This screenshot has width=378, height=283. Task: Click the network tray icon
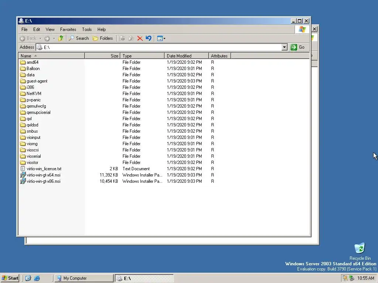coord(351,278)
